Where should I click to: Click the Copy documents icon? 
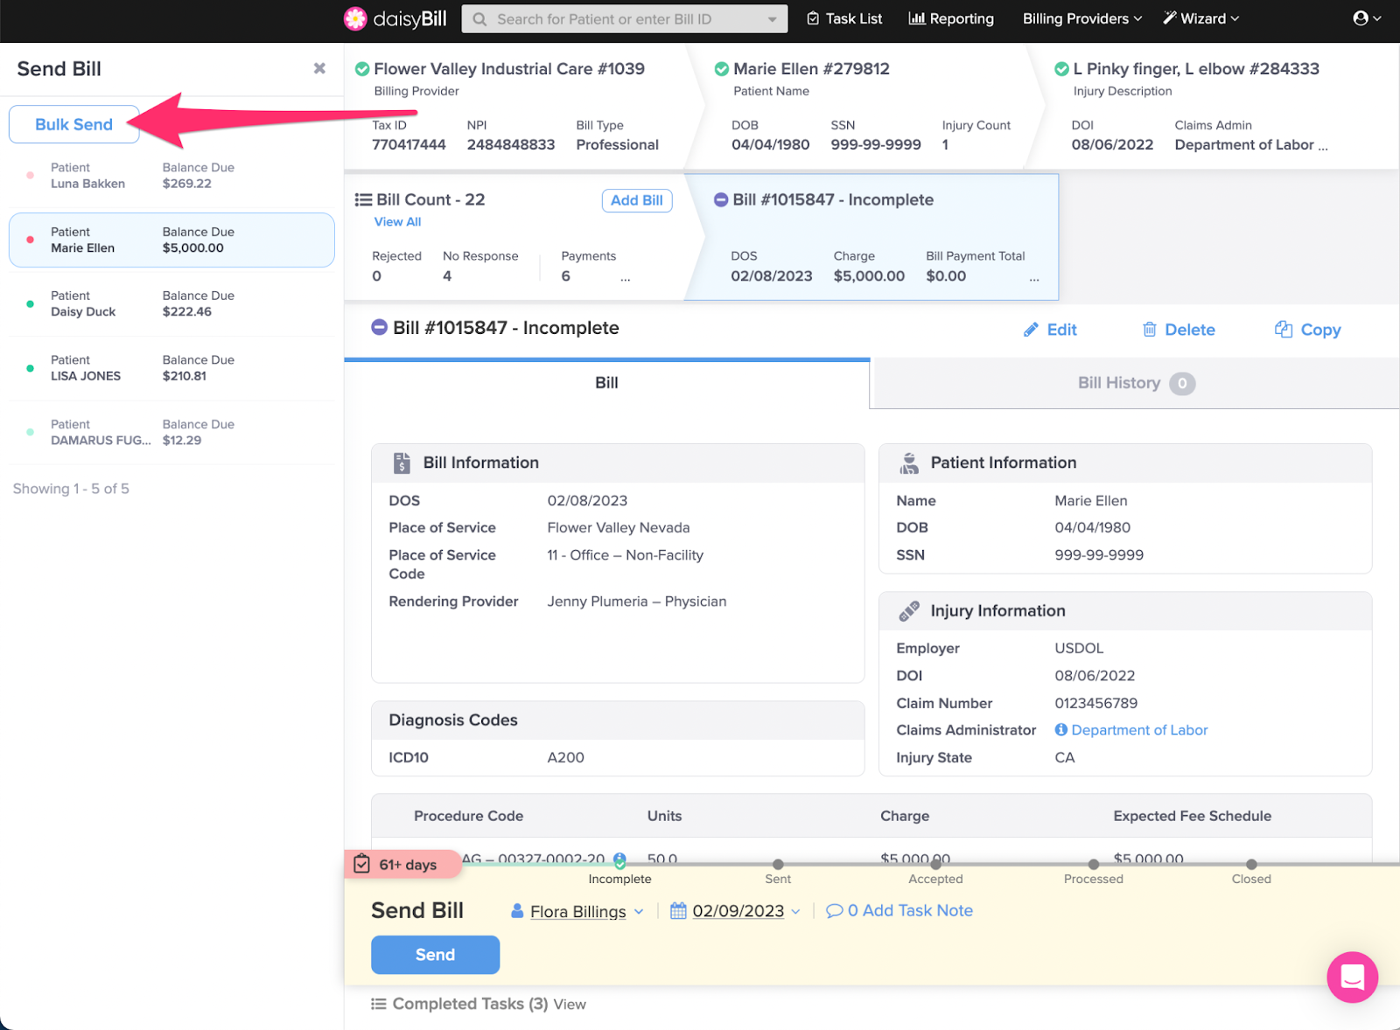tap(1284, 329)
